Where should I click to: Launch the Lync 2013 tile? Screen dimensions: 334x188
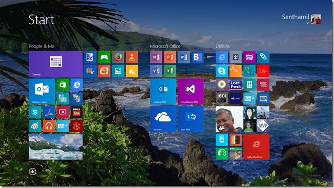click(190, 119)
